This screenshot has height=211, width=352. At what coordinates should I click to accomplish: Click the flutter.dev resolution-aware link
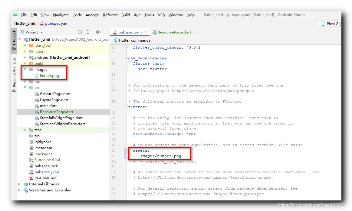(x=204, y=178)
